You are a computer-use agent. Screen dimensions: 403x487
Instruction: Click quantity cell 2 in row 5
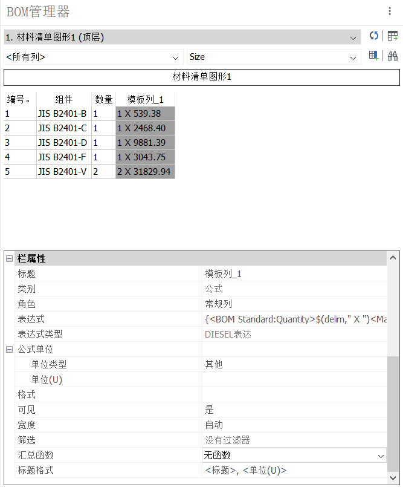click(x=103, y=171)
